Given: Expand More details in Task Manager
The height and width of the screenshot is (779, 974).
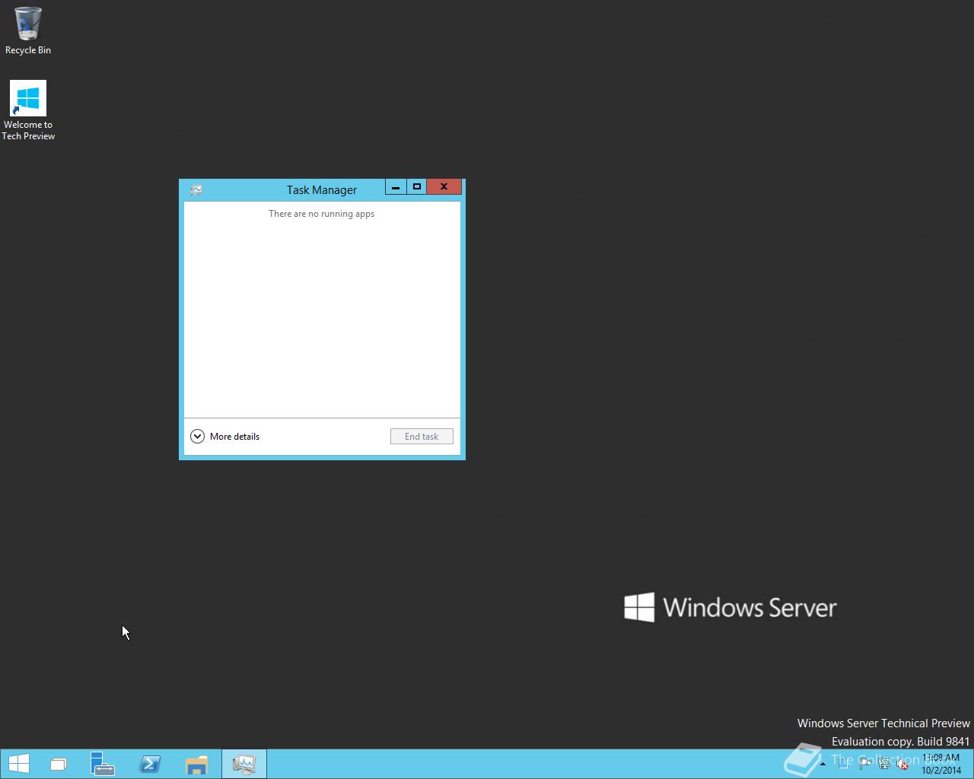Looking at the screenshot, I should coord(225,437).
